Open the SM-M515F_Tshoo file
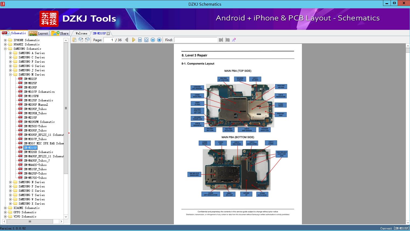410x231 pixels. click(35, 169)
